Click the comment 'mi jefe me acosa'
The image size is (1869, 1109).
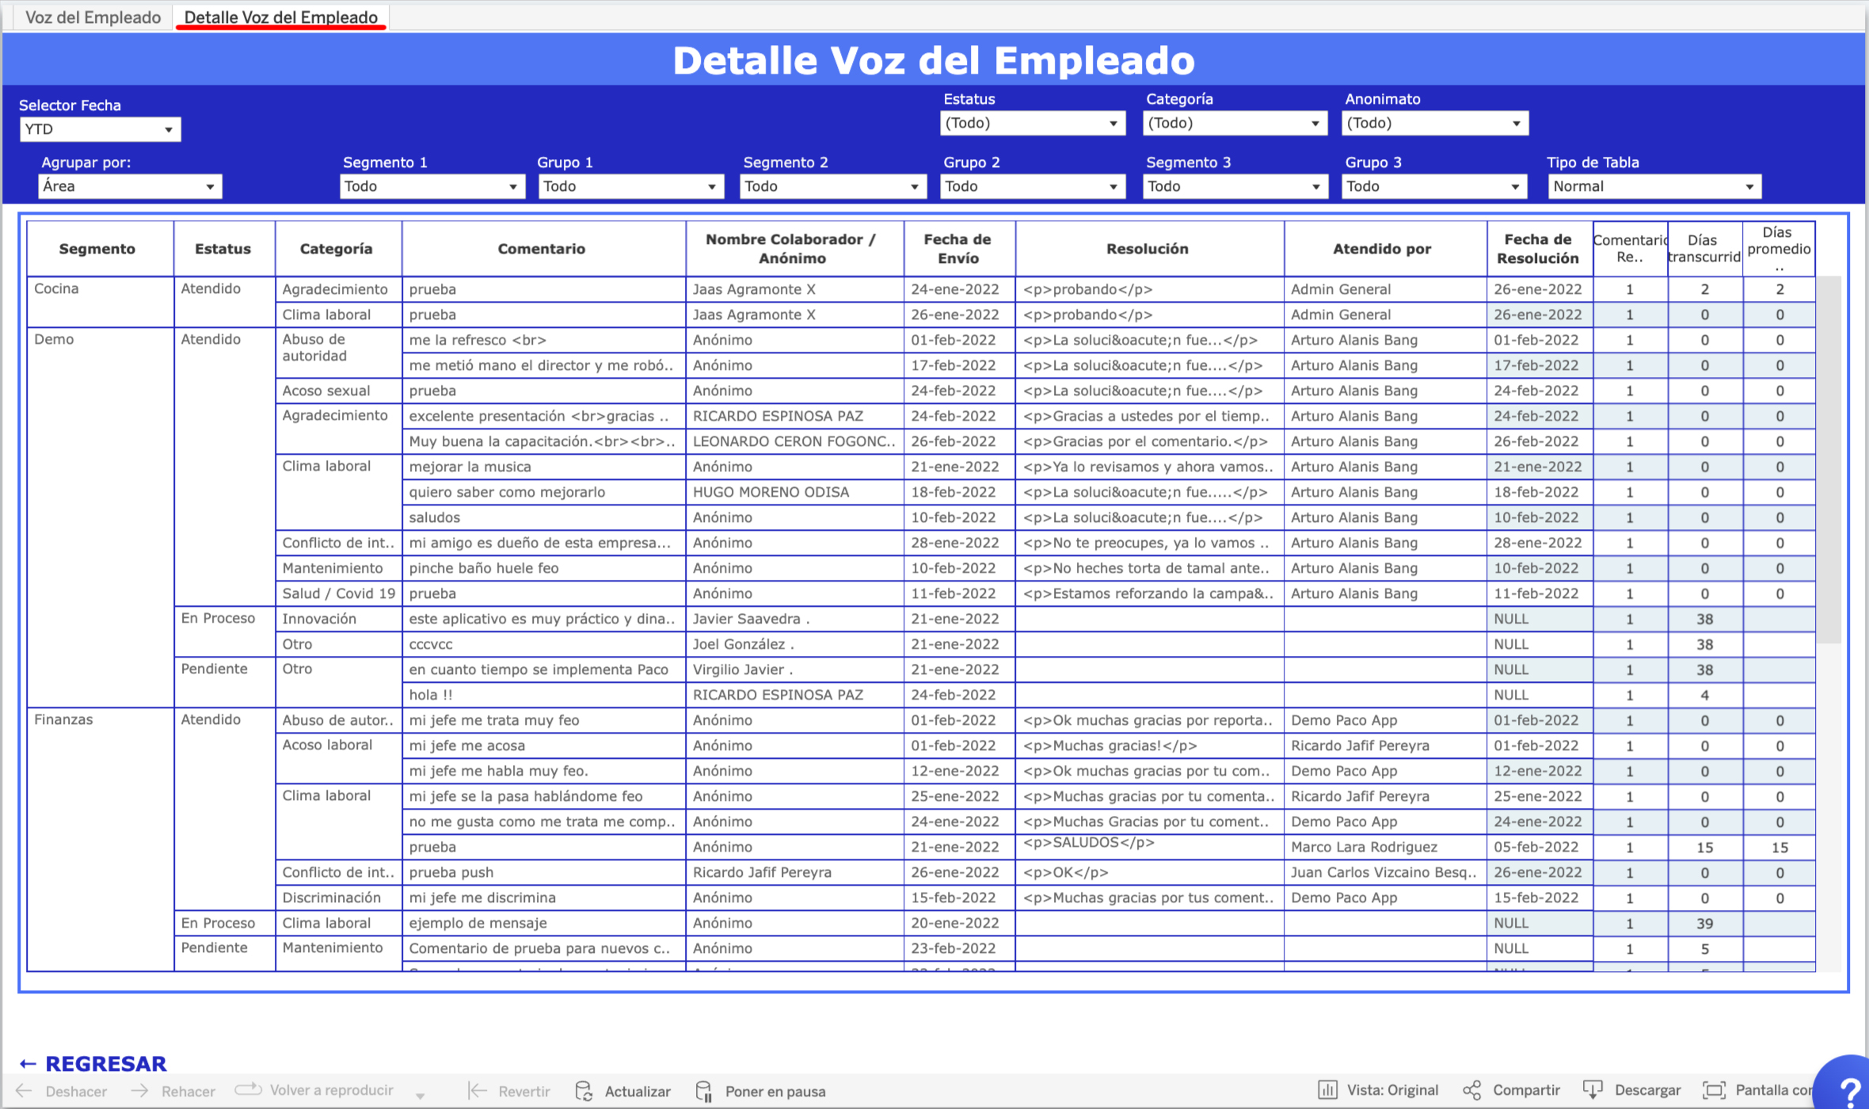543,745
